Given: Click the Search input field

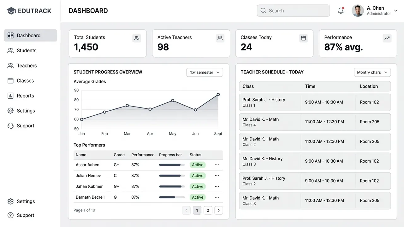Looking at the screenshot, I should pyautogui.click(x=294, y=11).
